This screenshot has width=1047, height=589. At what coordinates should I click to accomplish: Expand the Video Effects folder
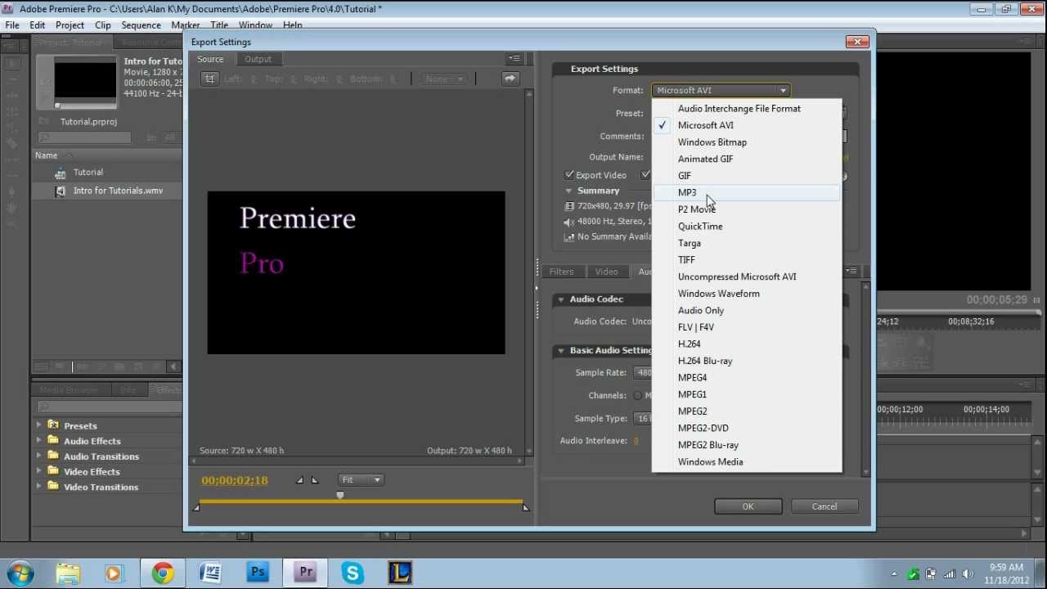[38, 471]
